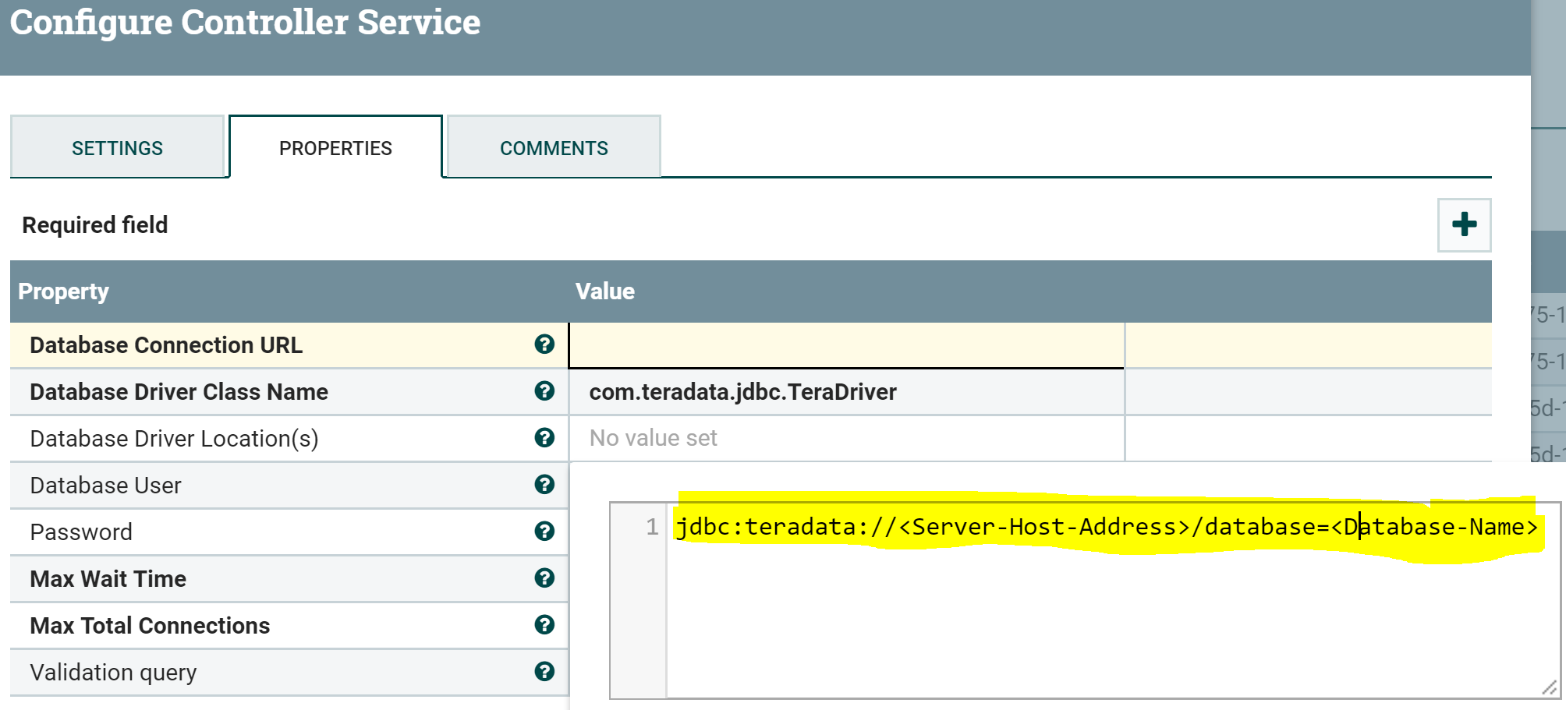1566x710 pixels.
Task: Open help for Max Total Connections
Action: coord(544,625)
